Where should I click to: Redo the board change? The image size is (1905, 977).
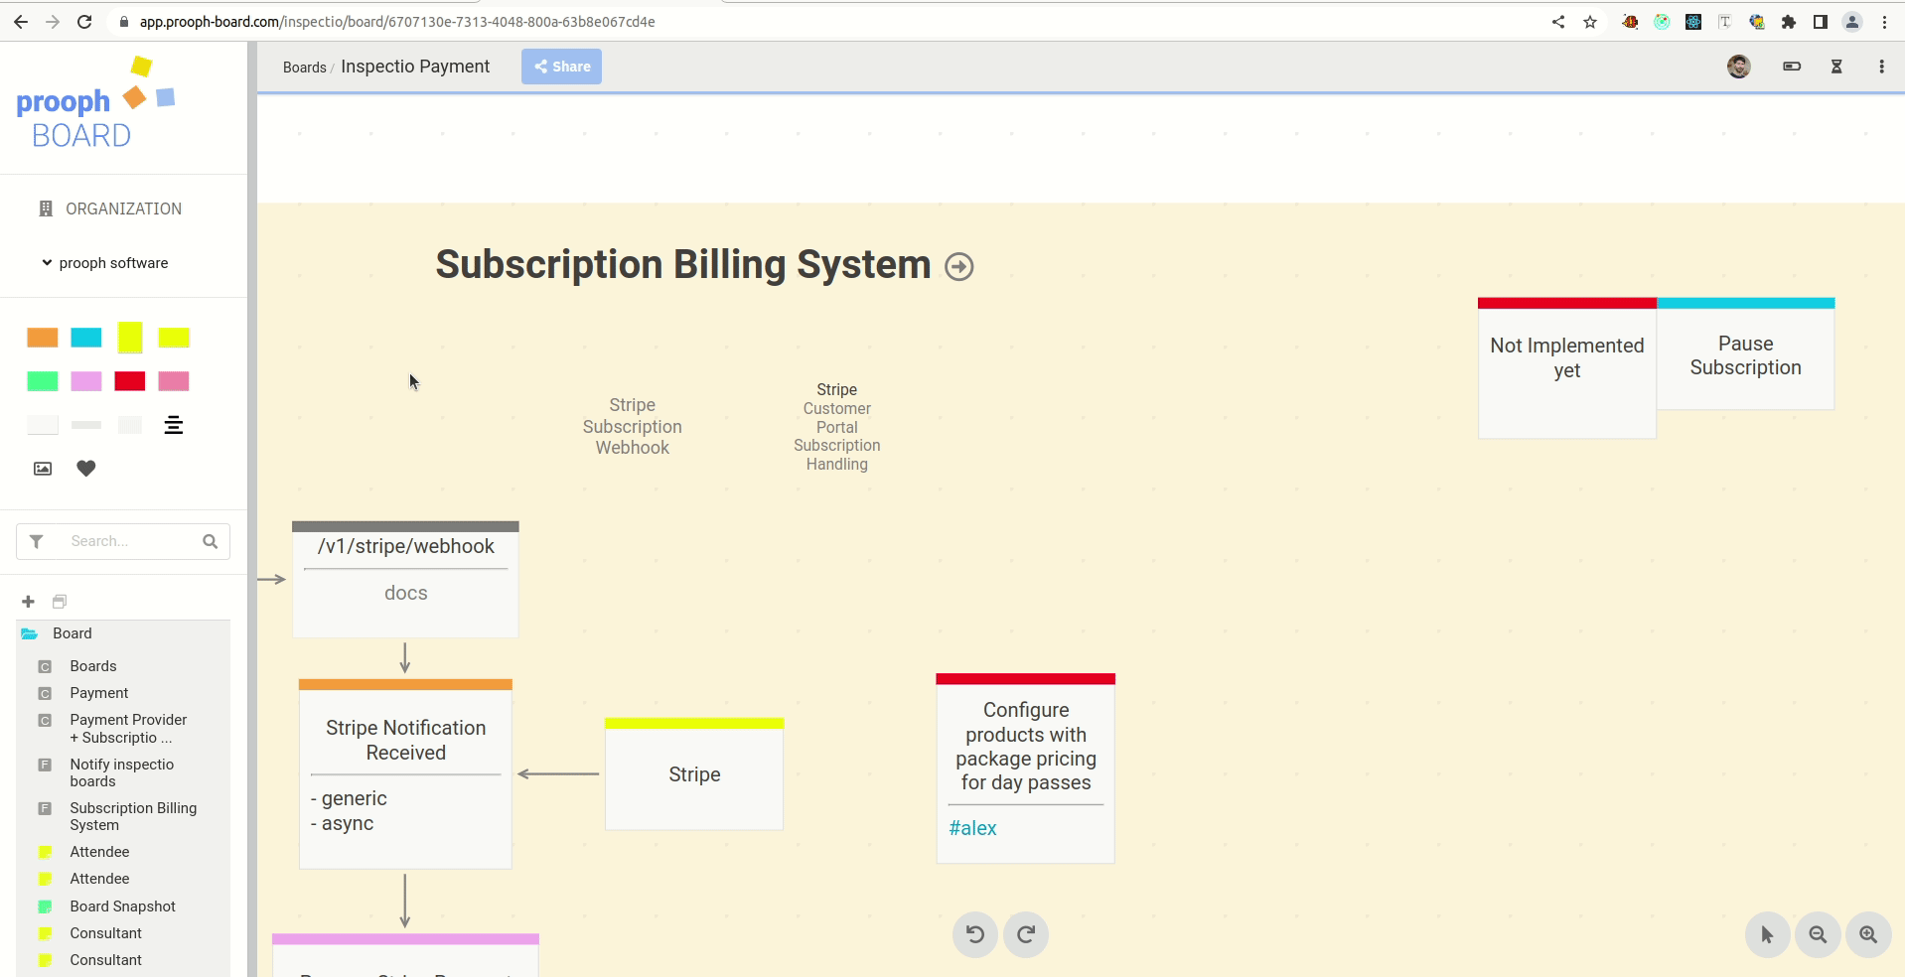(x=1026, y=934)
